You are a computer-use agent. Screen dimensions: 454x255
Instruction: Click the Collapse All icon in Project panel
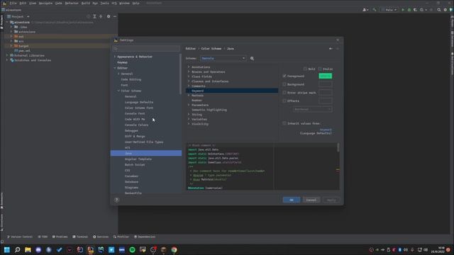point(101,16)
